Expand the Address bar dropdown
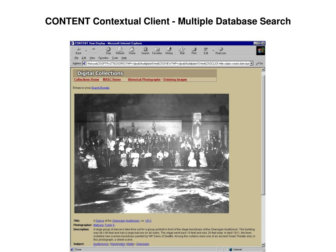 pyautogui.click(x=252, y=63)
